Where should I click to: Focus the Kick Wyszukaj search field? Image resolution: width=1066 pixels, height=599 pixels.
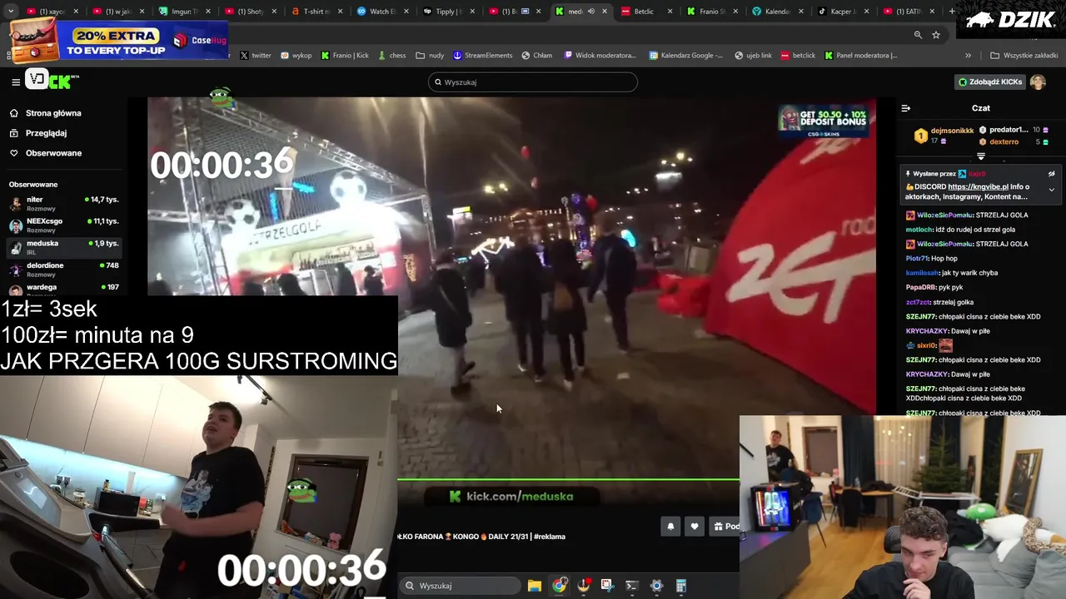point(533,82)
